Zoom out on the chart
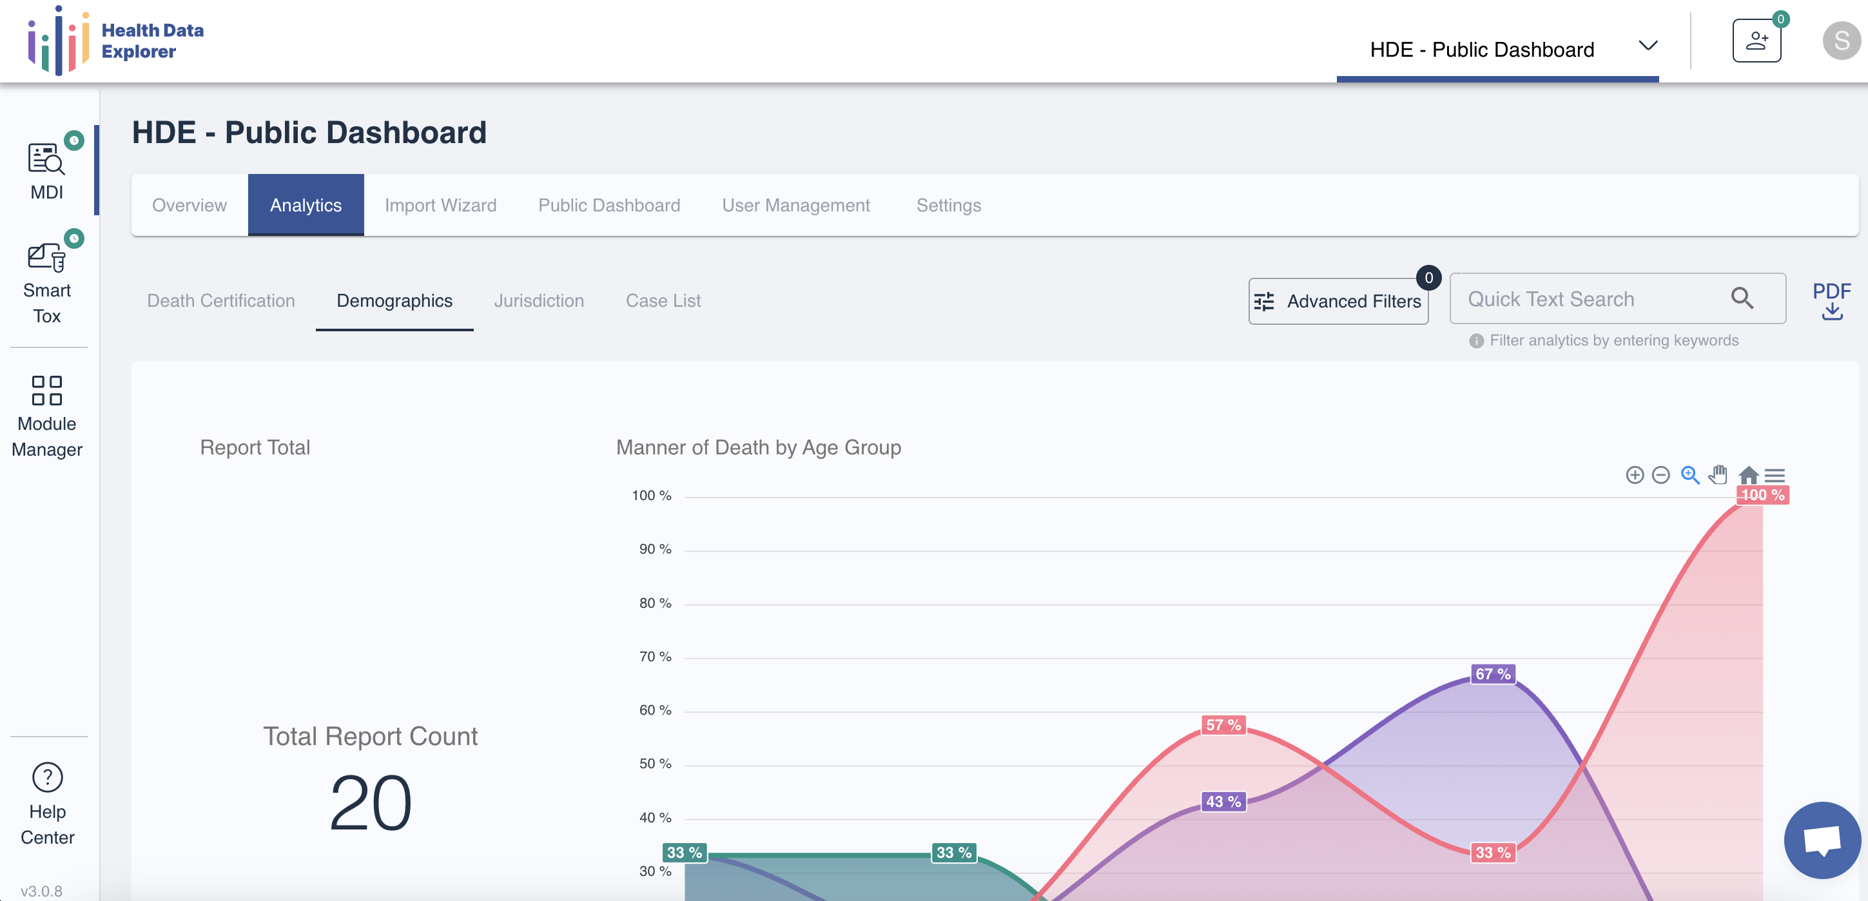Screen dimensions: 1868x901 (x=1660, y=475)
